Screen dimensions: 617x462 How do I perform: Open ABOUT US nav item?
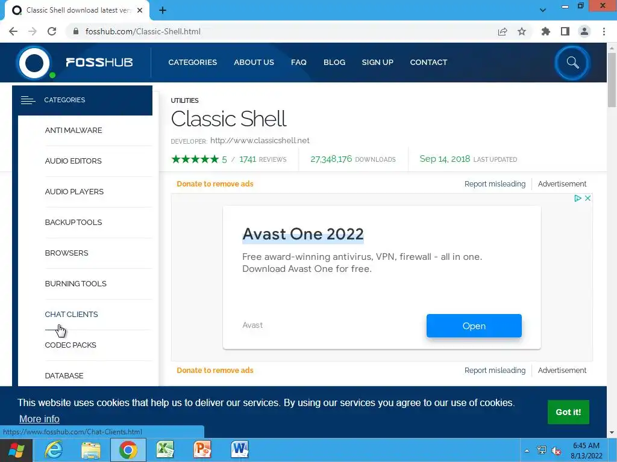tap(254, 63)
